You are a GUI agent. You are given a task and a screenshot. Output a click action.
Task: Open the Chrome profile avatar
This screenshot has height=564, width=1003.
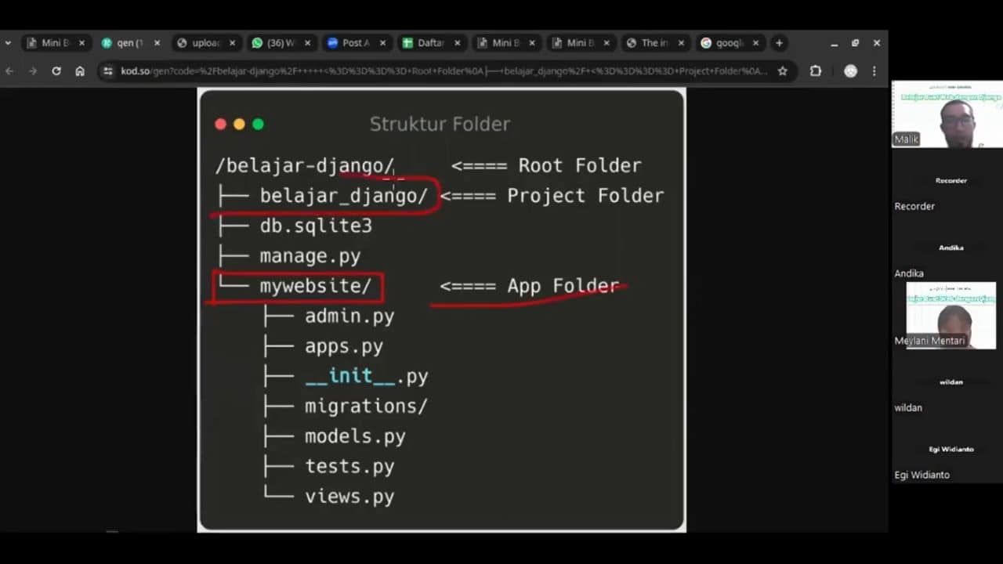coord(850,71)
